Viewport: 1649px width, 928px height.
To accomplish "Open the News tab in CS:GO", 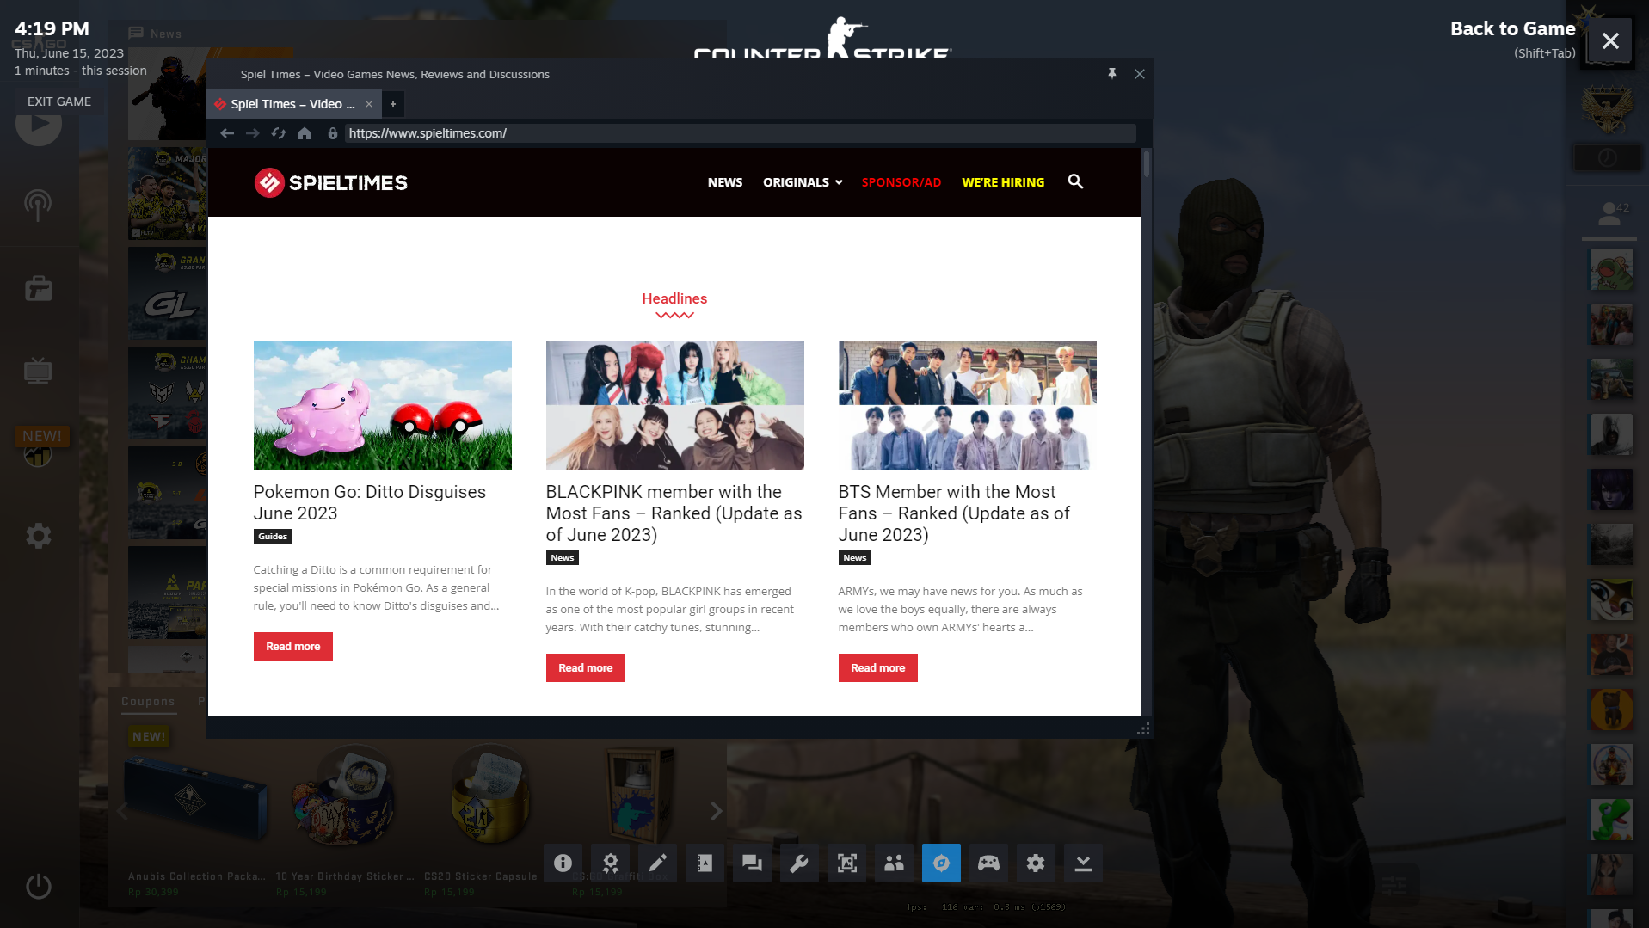I will [156, 34].
